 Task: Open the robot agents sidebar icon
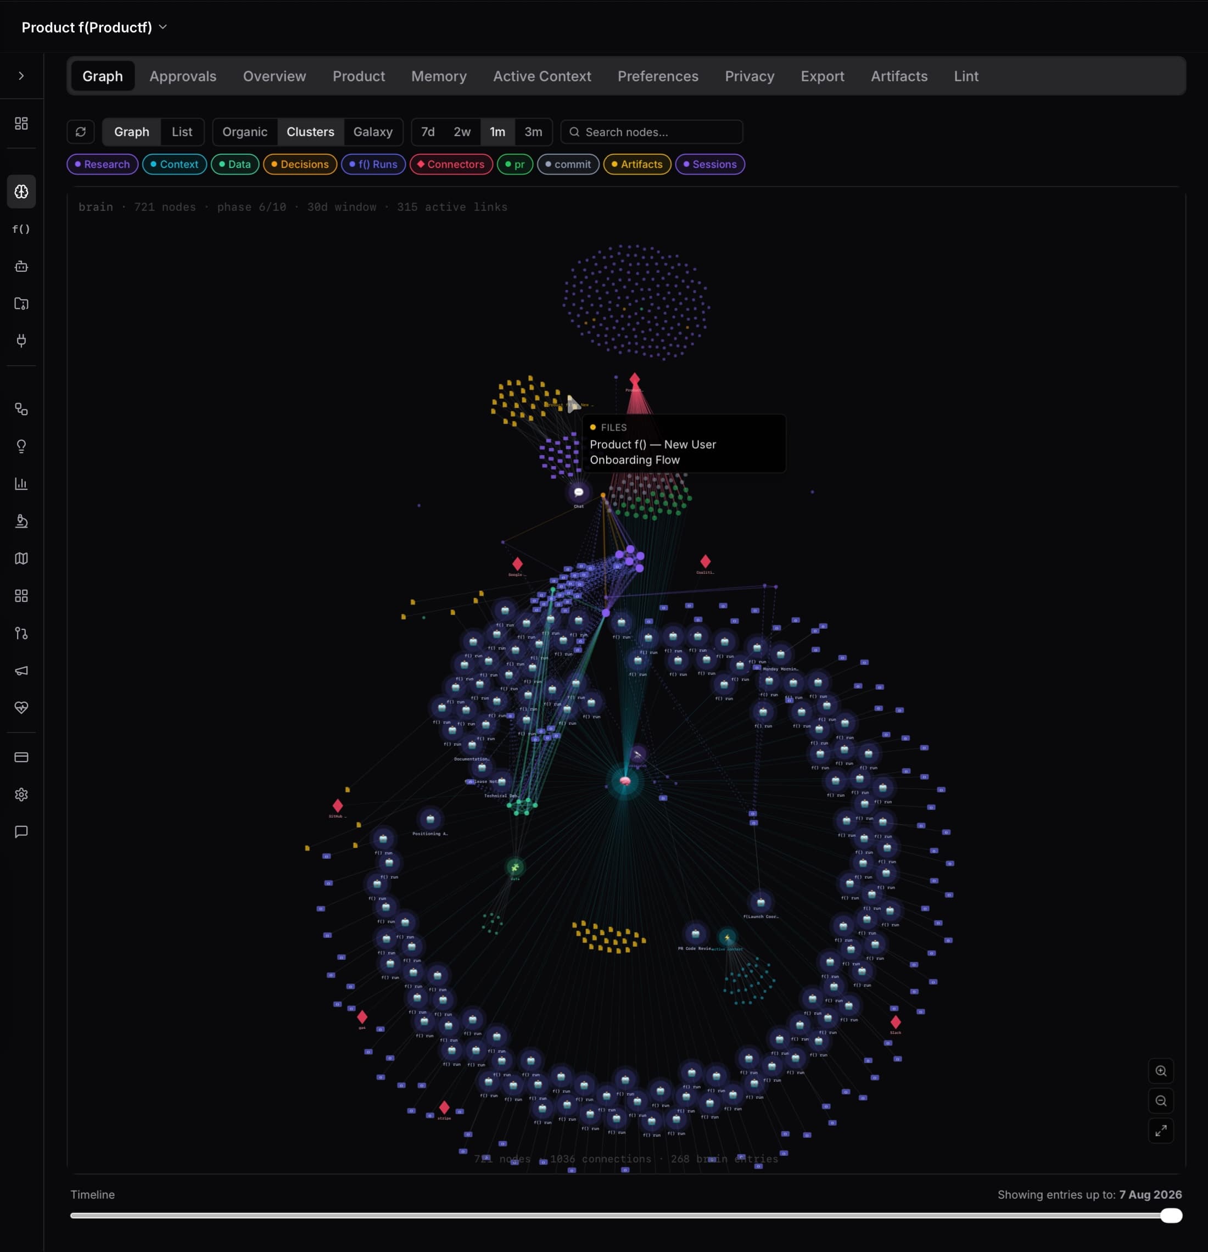(x=21, y=266)
